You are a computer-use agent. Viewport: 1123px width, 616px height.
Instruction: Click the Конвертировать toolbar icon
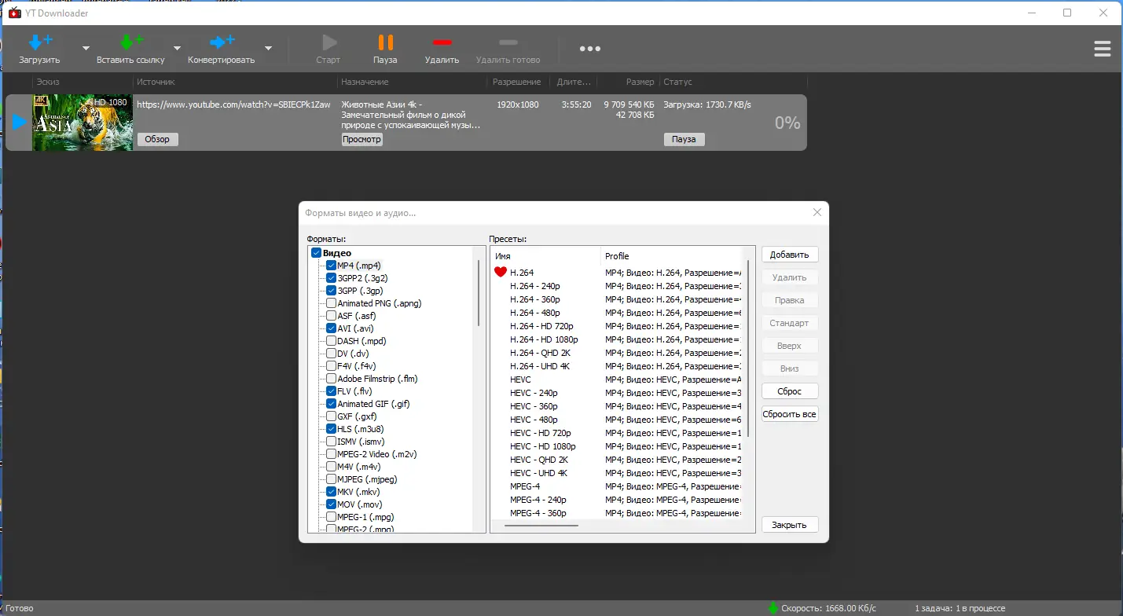(222, 42)
